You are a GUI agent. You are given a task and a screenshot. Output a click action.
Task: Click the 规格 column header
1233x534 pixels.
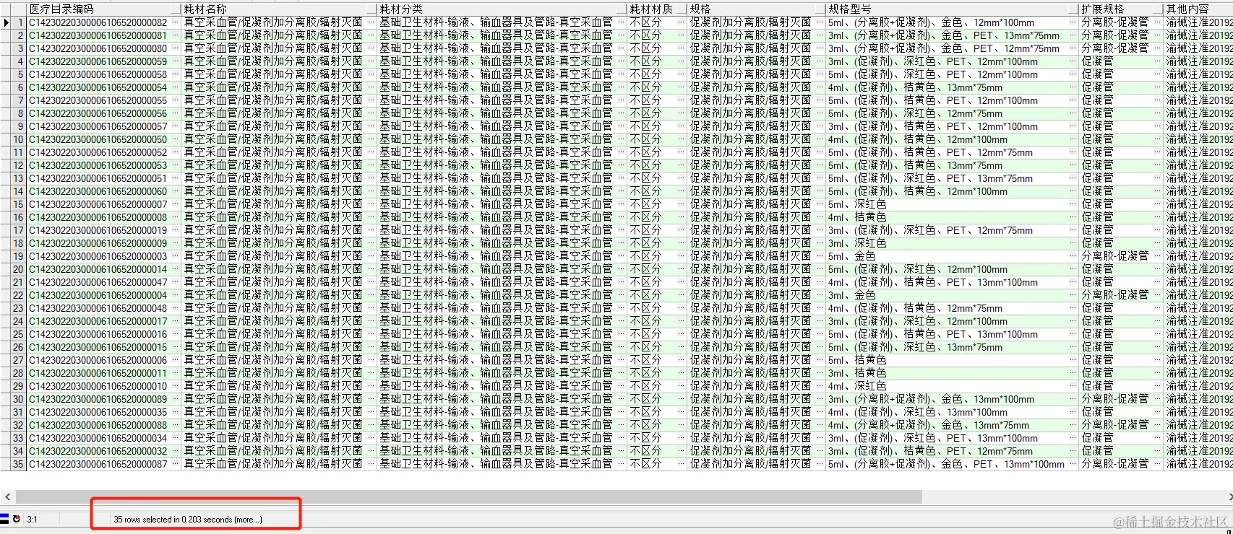[x=756, y=9]
